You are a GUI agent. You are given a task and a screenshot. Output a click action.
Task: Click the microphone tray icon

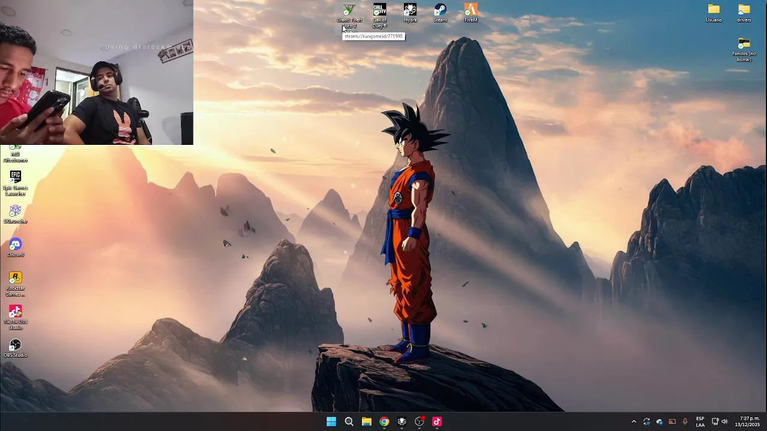coord(685,421)
